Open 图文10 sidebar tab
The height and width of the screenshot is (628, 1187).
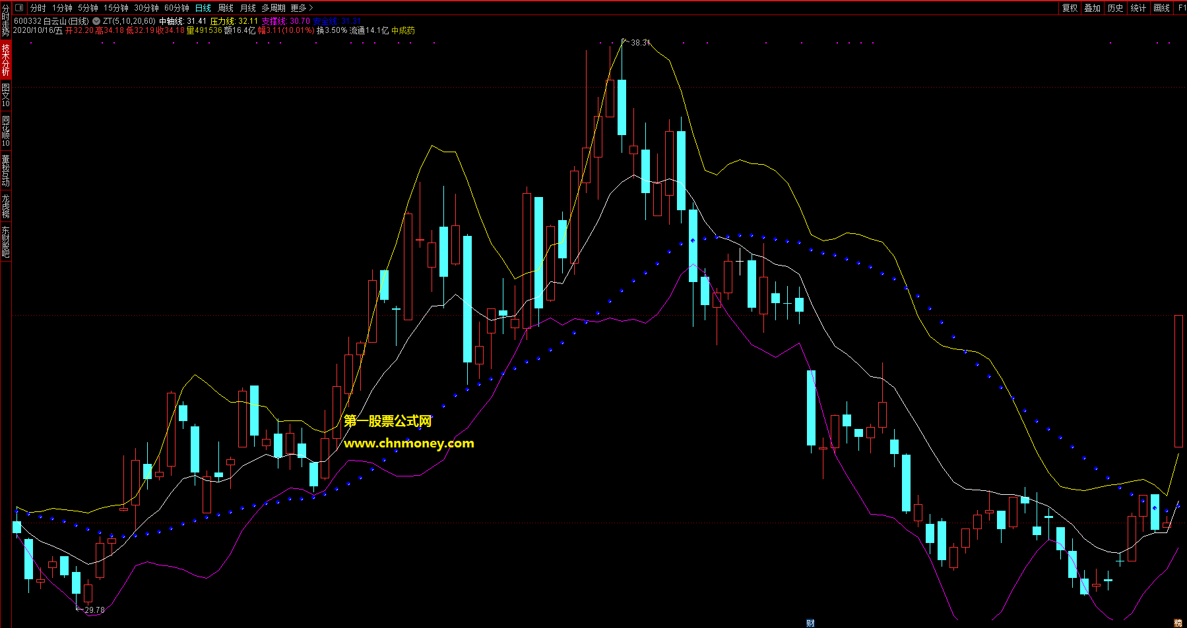tap(5, 95)
